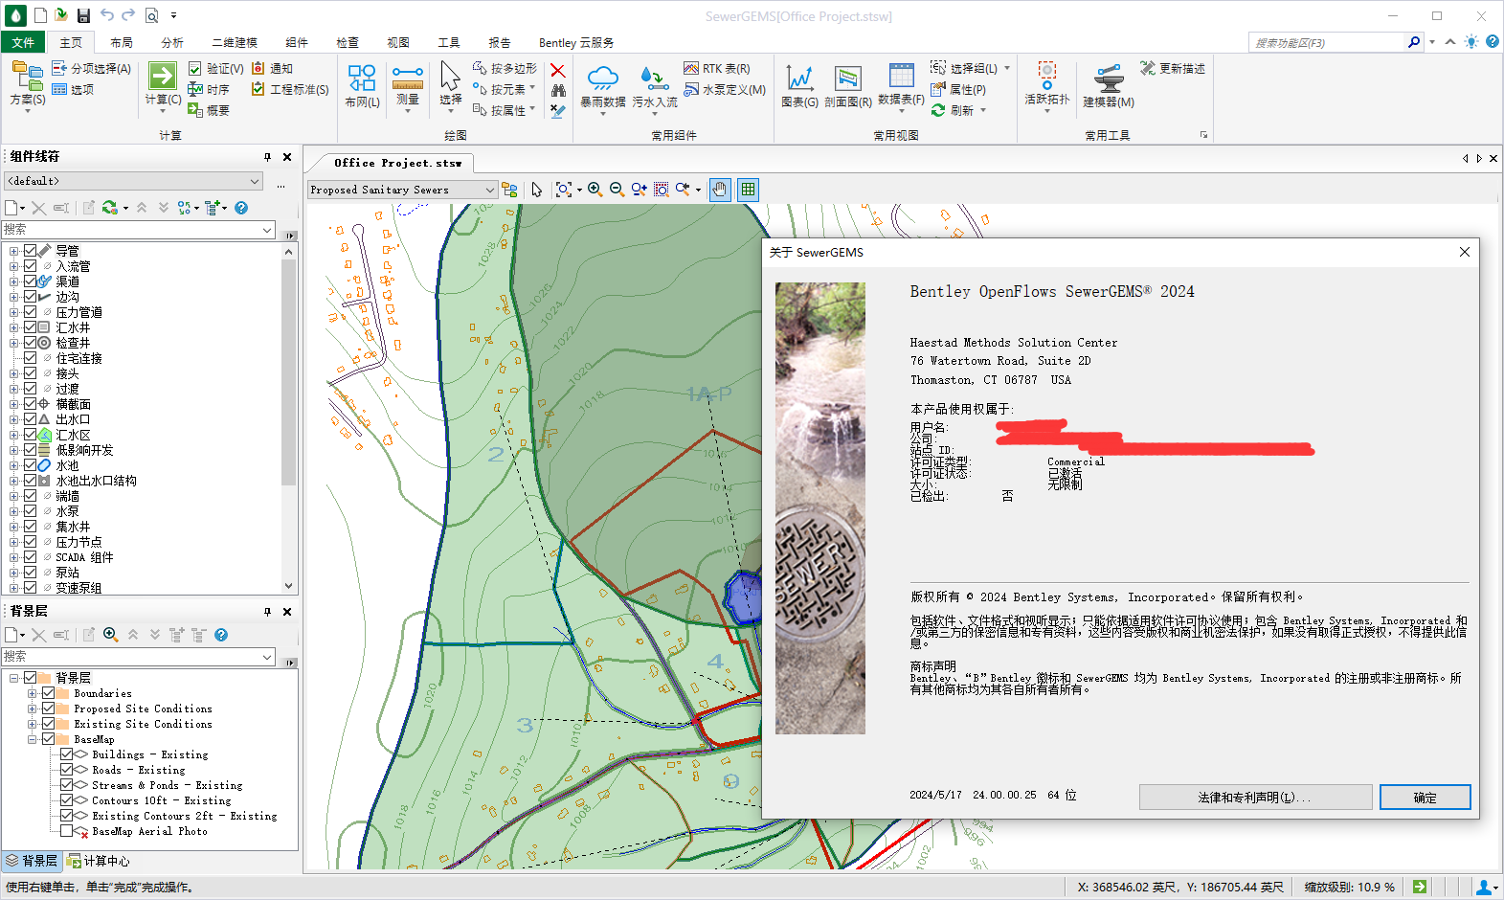Toggle Contours 10ft - Existing checkbox

pos(67,800)
